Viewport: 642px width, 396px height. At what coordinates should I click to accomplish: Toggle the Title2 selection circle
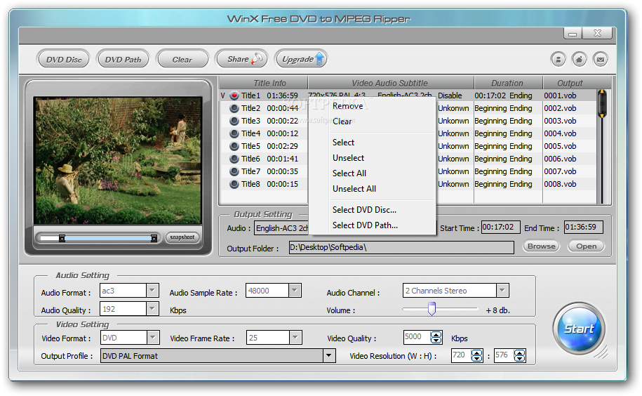234,109
